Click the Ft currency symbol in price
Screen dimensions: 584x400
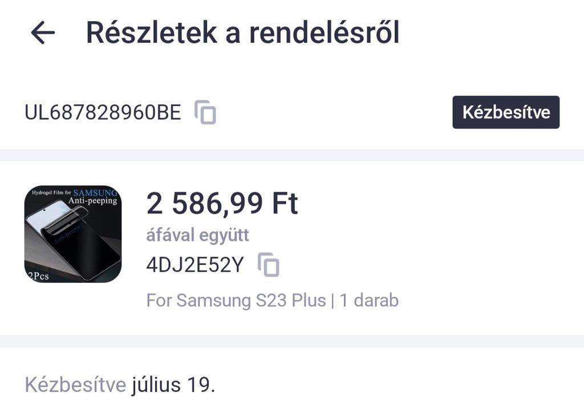coord(285,204)
